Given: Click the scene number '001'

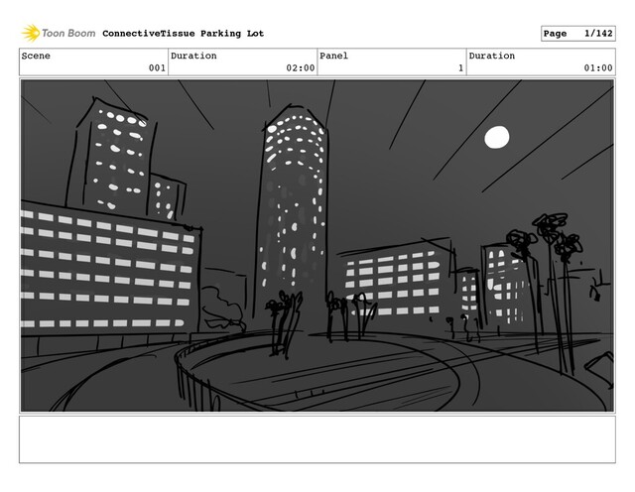Looking at the screenshot, I should click(x=157, y=68).
